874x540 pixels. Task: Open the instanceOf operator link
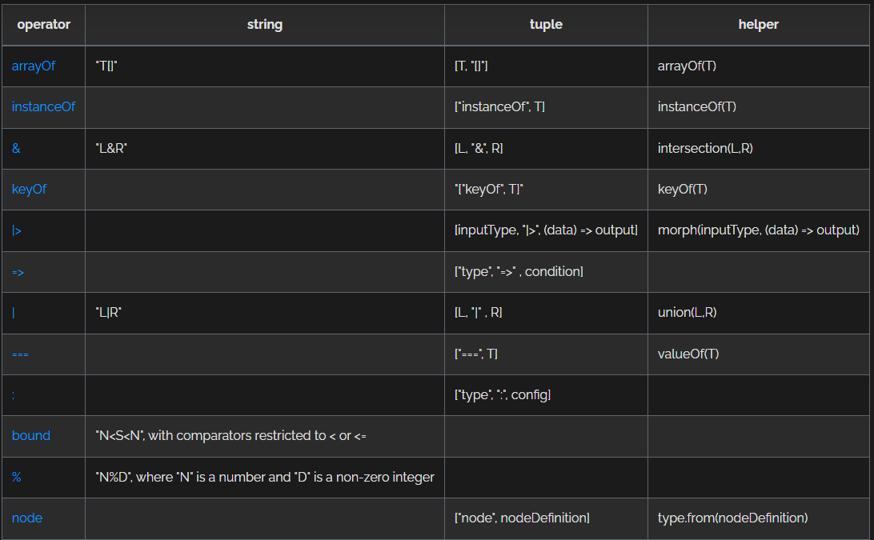pos(43,106)
